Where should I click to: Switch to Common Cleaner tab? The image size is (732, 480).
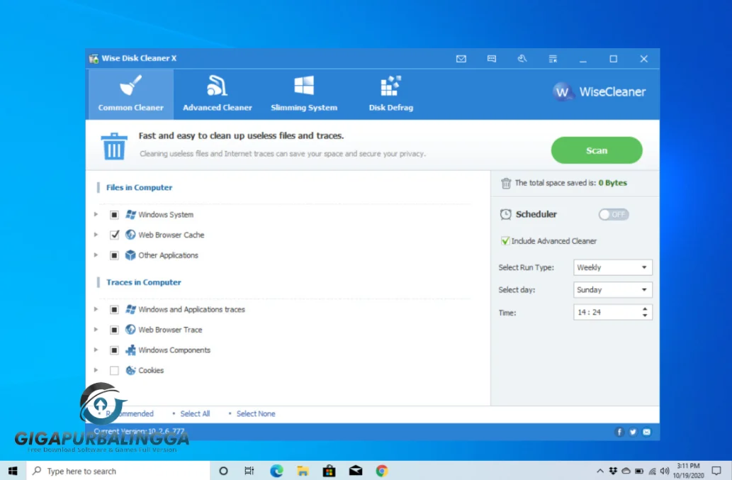click(130, 94)
